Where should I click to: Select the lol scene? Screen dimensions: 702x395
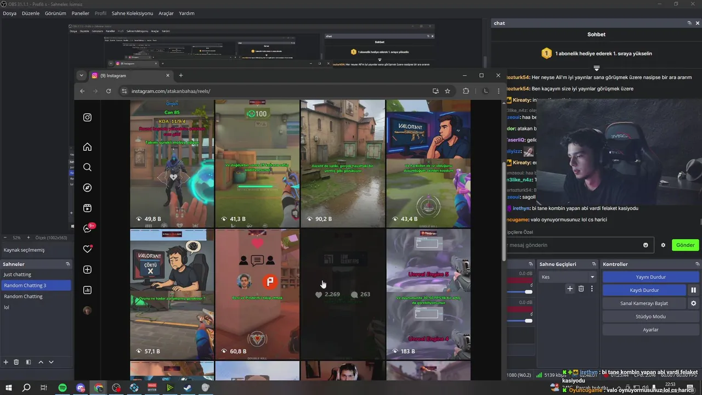36,307
